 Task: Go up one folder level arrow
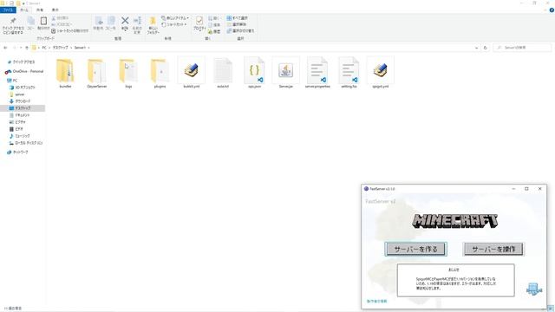(x=27, y=48)
